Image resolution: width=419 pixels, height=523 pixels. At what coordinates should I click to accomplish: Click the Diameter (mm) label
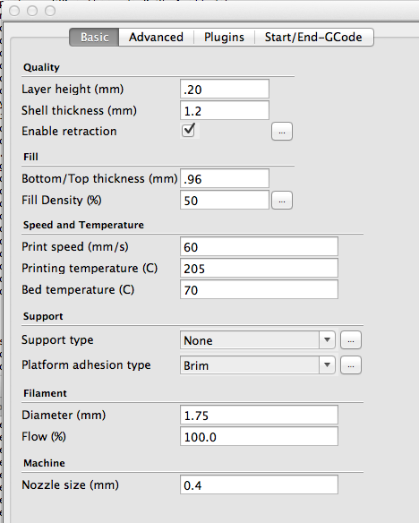click(64, 416)
